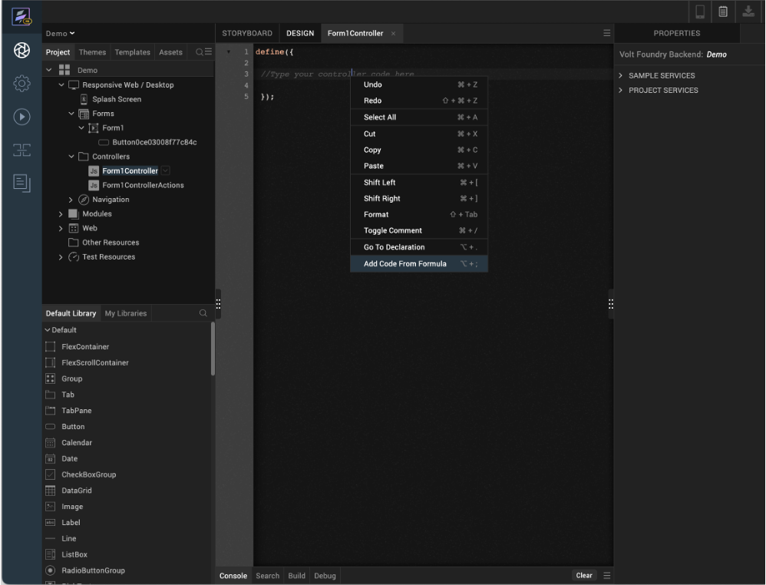Image resolution: width=766 pixels, height=585 pixels.
Task: Click the aperture-shaped icon in left sidebar
Action: tap(21, 51)
